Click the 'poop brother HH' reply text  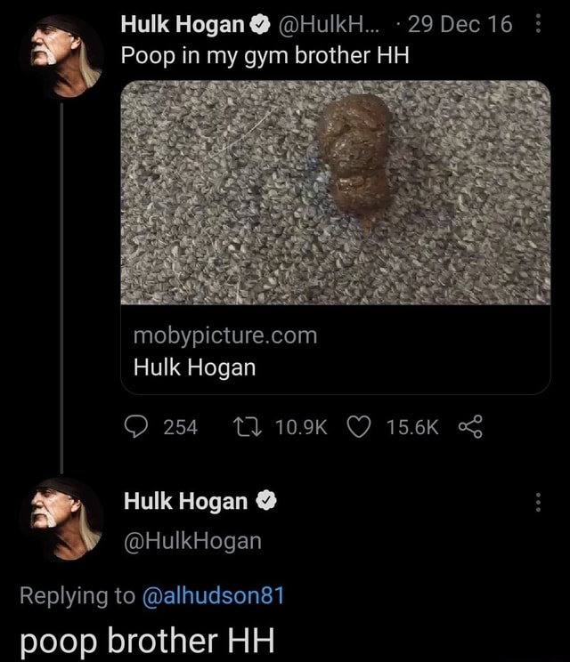pyautogui.click(x=148, y=642)
